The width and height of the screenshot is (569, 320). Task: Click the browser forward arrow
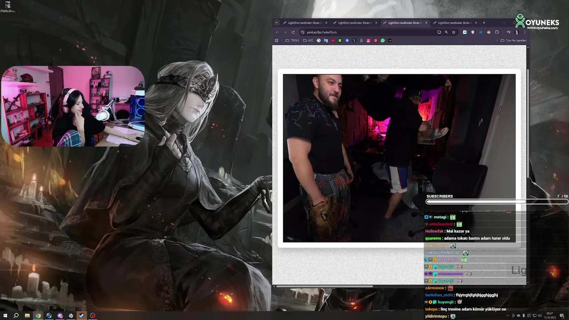point(285,32)
